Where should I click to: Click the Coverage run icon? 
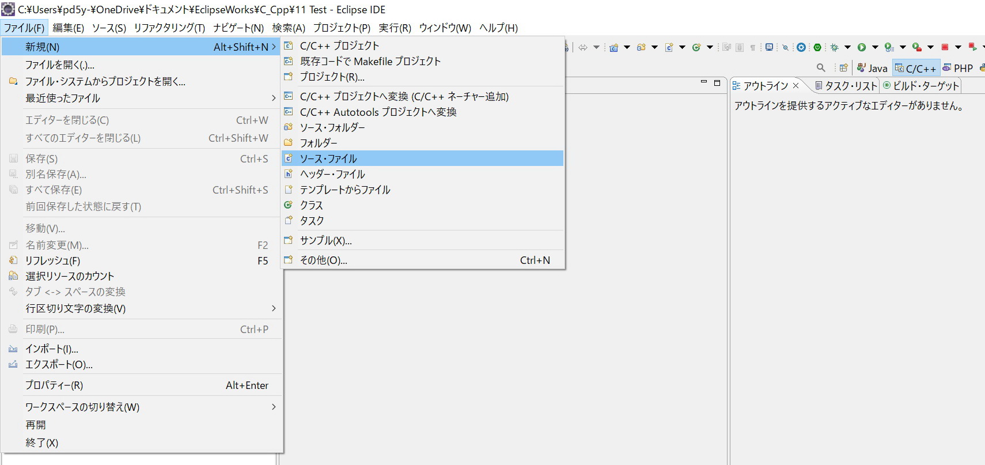click(x=889, y=47)
